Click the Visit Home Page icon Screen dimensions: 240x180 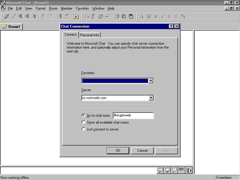point(124,16)
